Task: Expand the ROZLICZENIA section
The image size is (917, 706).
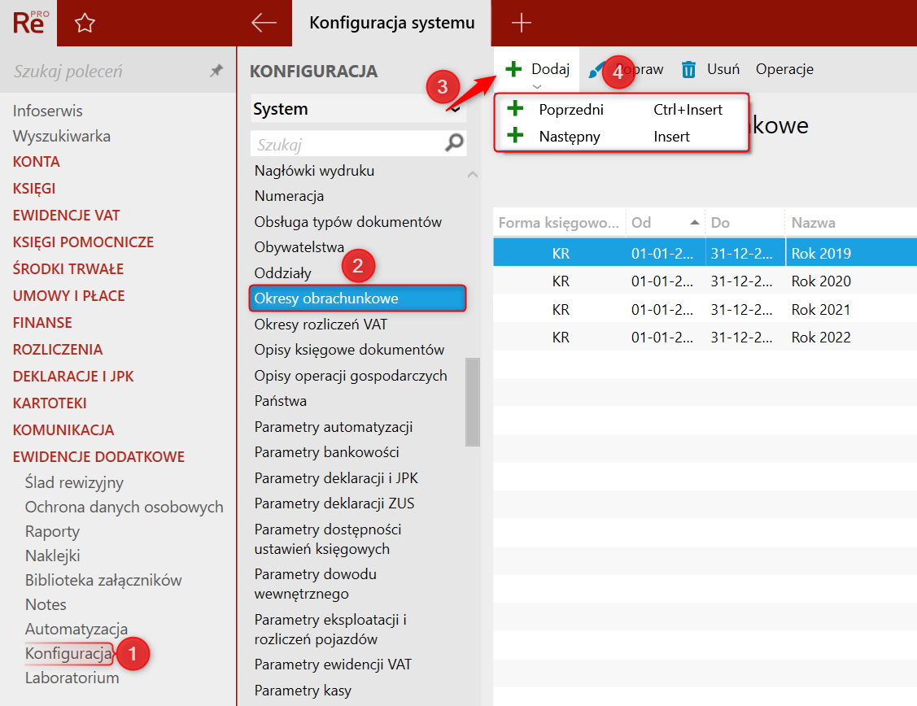Action: pyautogui.click(x=57, y=350)
